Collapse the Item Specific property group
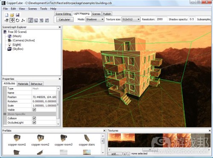 pyautogui.click(x=5, y=114)
